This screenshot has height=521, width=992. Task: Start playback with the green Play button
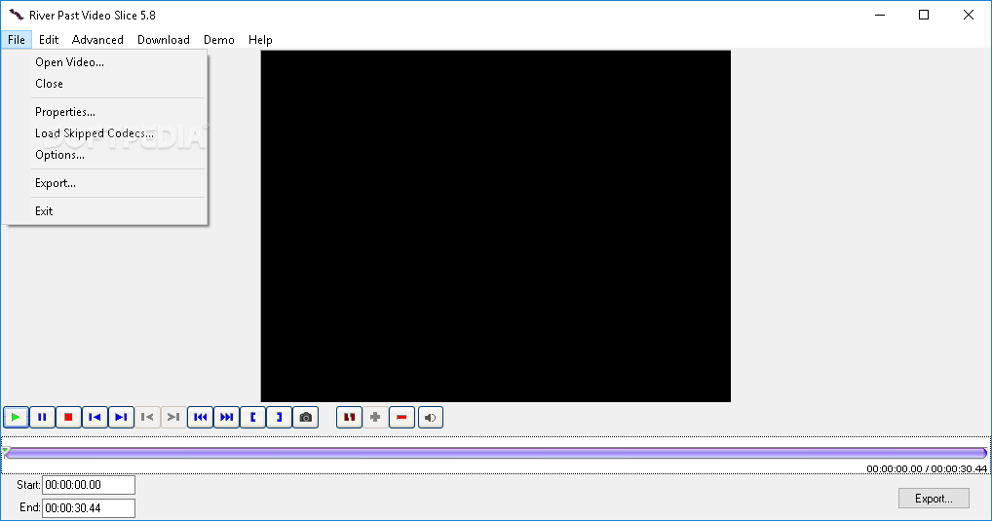tap(16, 418)
